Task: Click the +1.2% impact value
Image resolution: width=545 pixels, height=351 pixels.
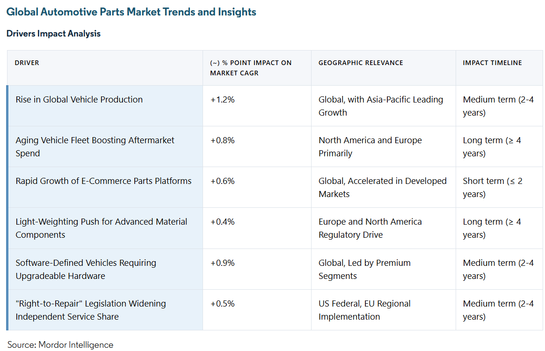Action: (222, 100)
